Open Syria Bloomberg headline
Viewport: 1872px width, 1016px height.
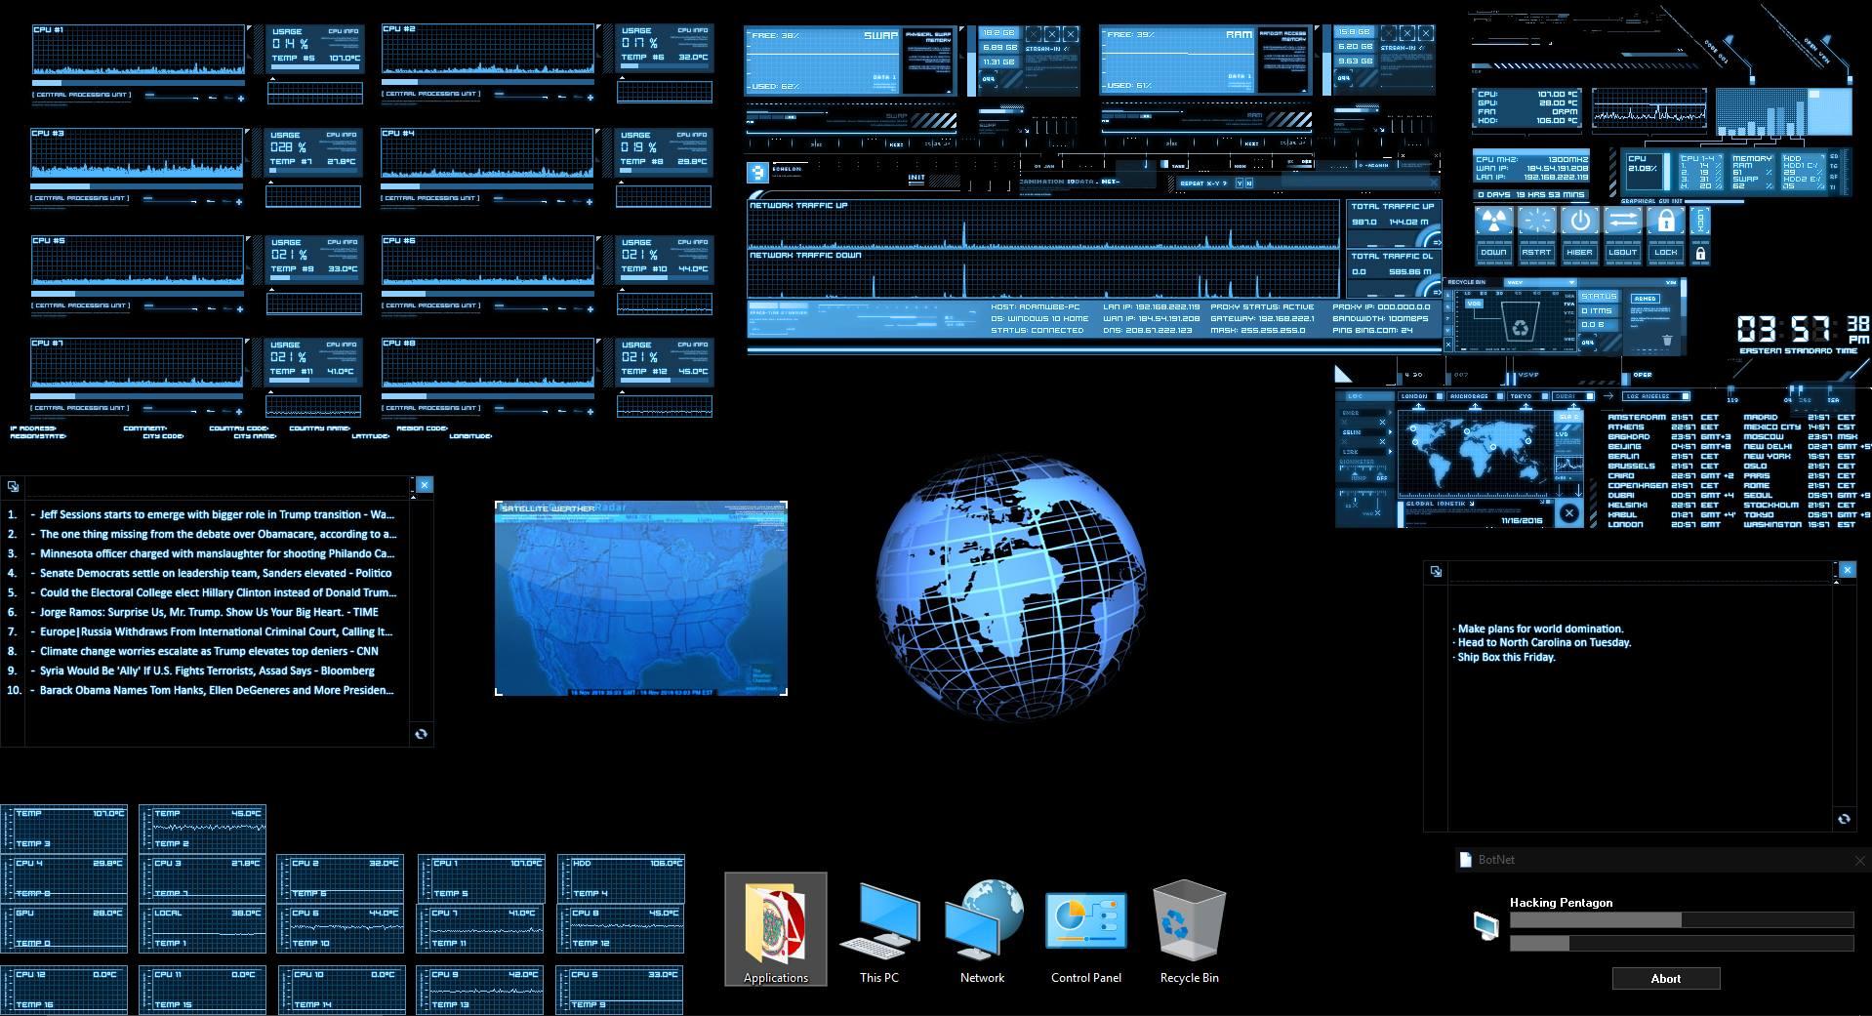click(207, 671)
